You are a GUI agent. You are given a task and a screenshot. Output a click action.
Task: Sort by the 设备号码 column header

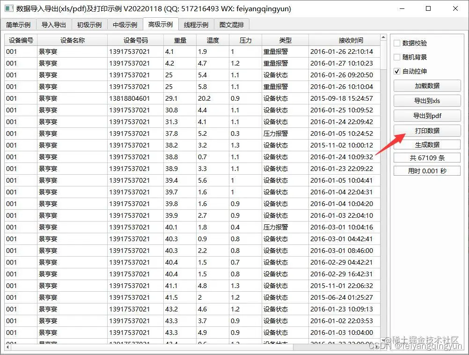point(135,40)
